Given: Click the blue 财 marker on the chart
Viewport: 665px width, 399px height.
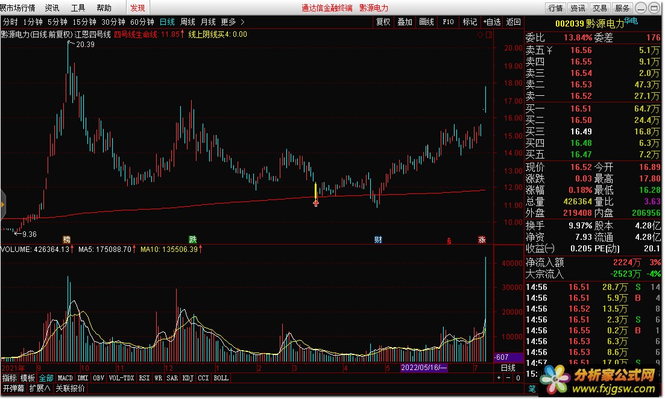Looking at the screenshot, I should pos(378,239).
